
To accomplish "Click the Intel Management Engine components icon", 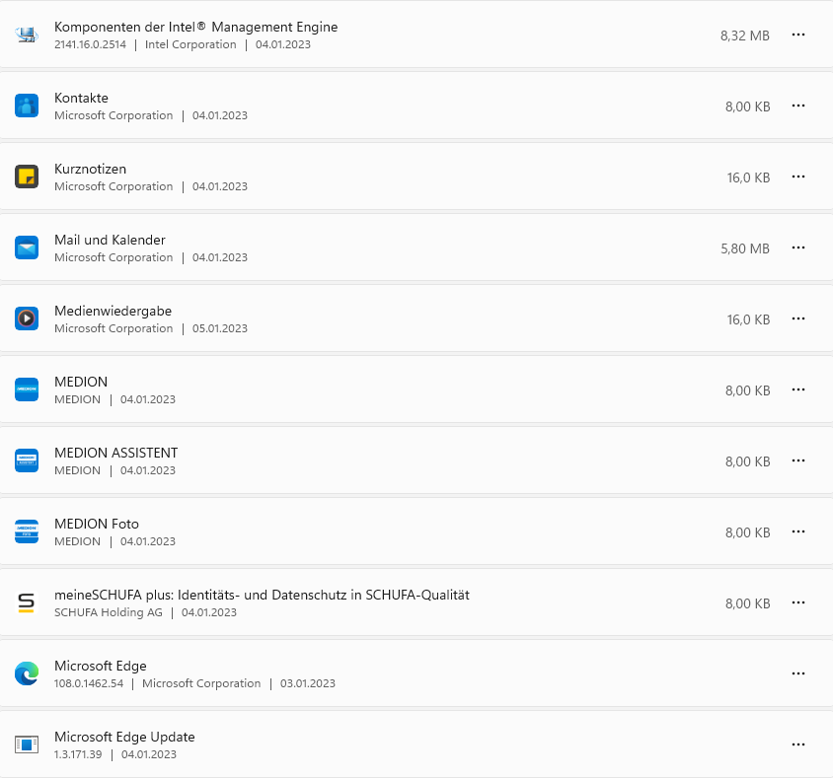I will tap(27, 35).
